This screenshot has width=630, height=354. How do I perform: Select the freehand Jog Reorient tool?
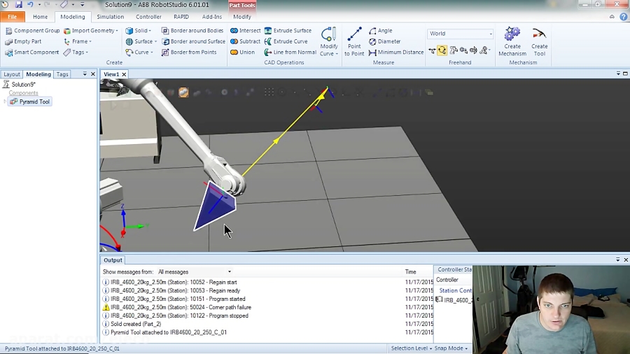(x=473, y=50)
